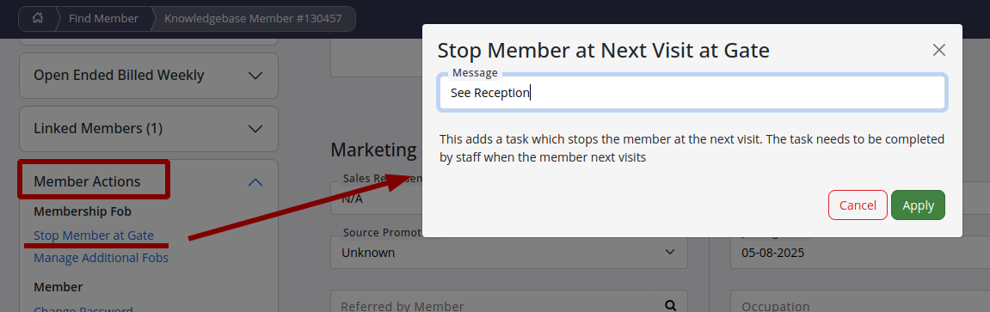Open the Source Promotion dropdown
990x312 pixels.
509,252
